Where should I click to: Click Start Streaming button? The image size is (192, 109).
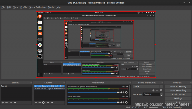178,86
